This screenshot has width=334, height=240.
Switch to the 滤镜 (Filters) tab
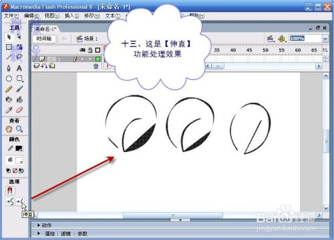66,233
